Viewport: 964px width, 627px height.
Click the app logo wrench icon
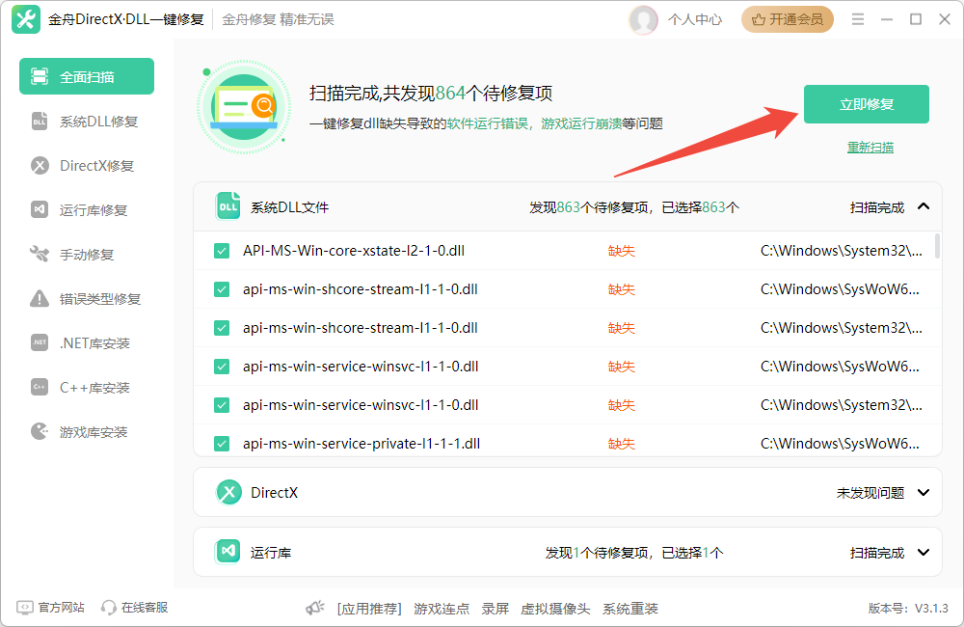tap(26, 19)
